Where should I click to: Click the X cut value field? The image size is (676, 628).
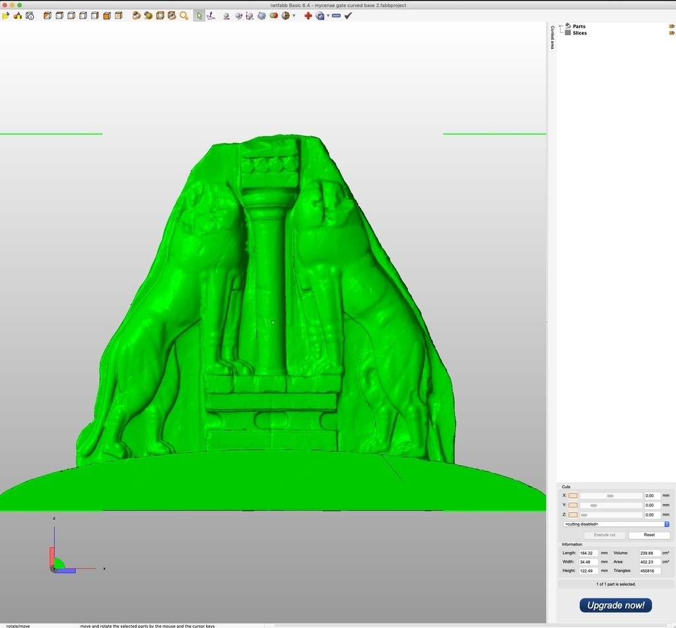652,496
